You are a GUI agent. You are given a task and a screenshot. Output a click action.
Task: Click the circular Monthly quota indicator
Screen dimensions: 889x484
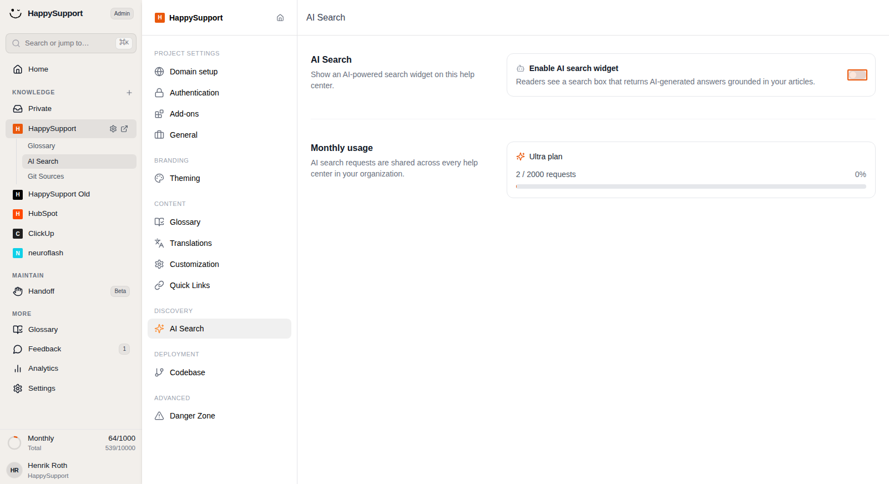14,443
